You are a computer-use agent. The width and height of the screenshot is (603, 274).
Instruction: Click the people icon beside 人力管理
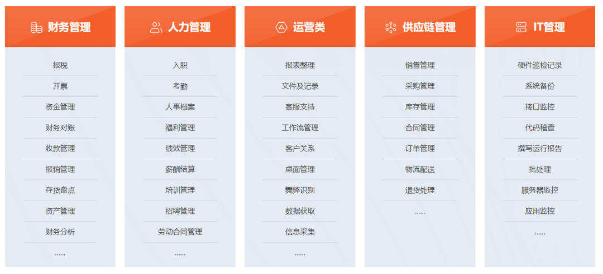point(156,27)
